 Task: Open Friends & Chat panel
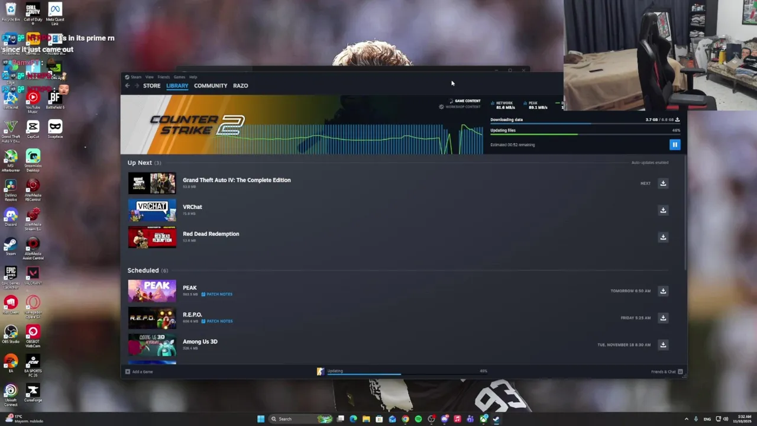click(667, 372)
